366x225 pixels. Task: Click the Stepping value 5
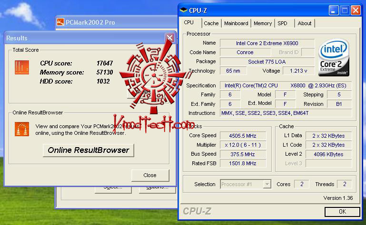tap(339, 94)
